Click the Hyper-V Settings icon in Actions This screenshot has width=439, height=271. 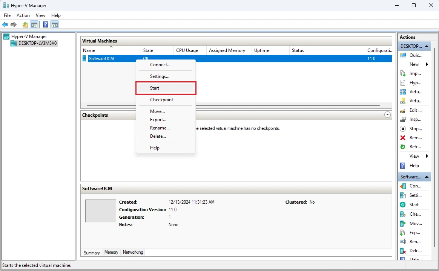pyautogui.click(x=402, y=83)
